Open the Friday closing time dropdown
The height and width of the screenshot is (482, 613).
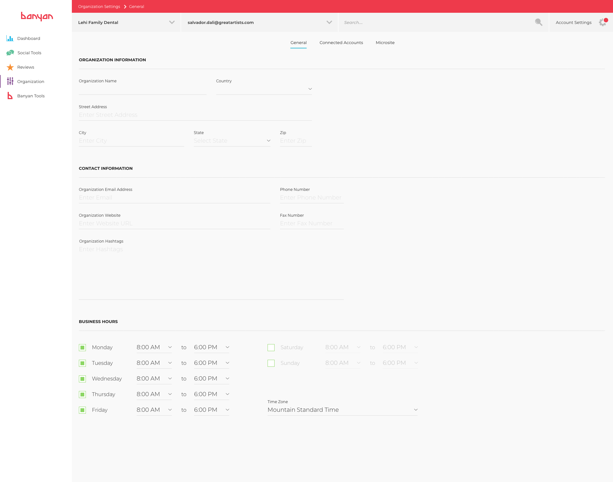point(211,410)
